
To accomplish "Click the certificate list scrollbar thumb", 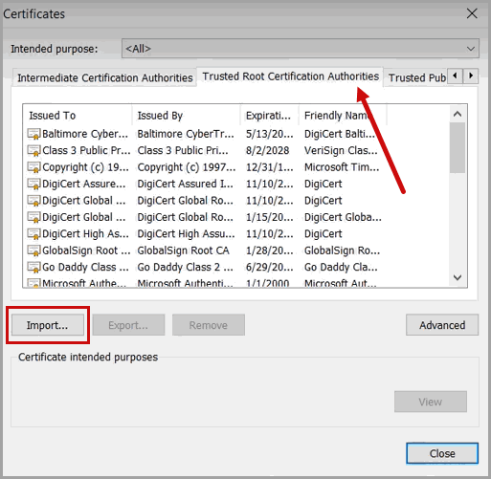I will [458, 148].
